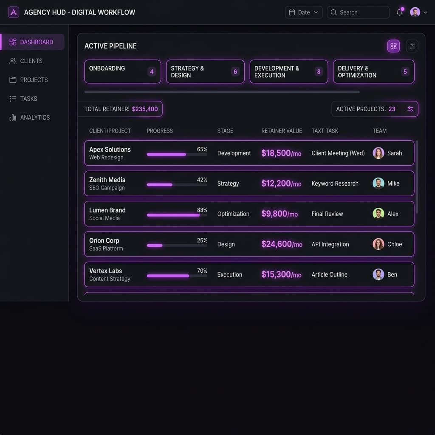Sort by Team column header
Viewport: 435px width, 435px height.
pos(379,131)
